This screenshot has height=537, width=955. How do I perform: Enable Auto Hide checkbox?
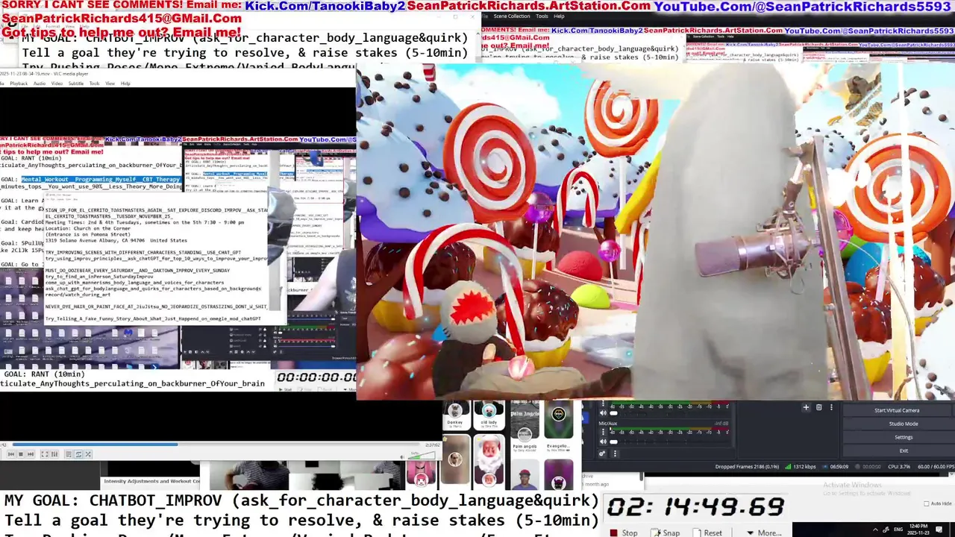point(927,503)
